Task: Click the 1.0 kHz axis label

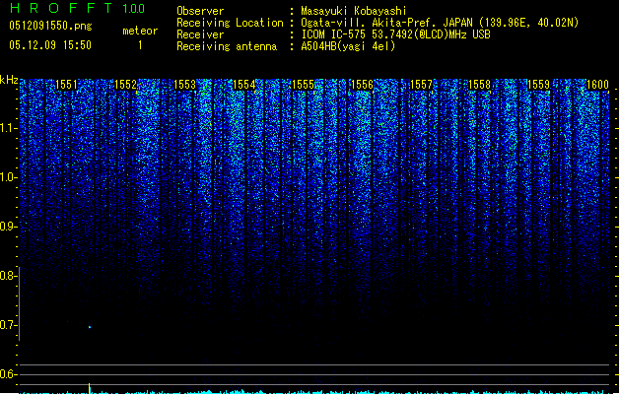Action: click(x=8, y=177)
